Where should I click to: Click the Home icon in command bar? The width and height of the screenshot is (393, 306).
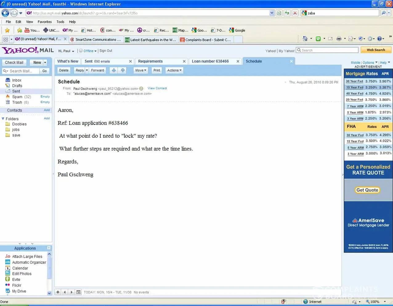pyautogui.click(x=305, y=39)
